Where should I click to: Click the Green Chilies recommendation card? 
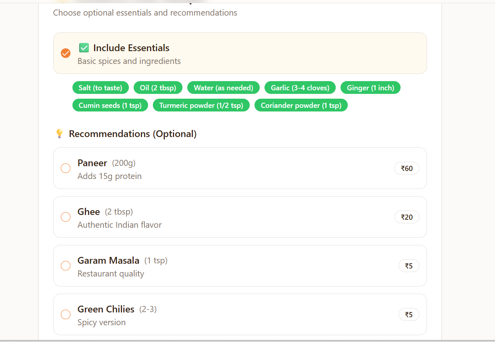tap(240, 314)
